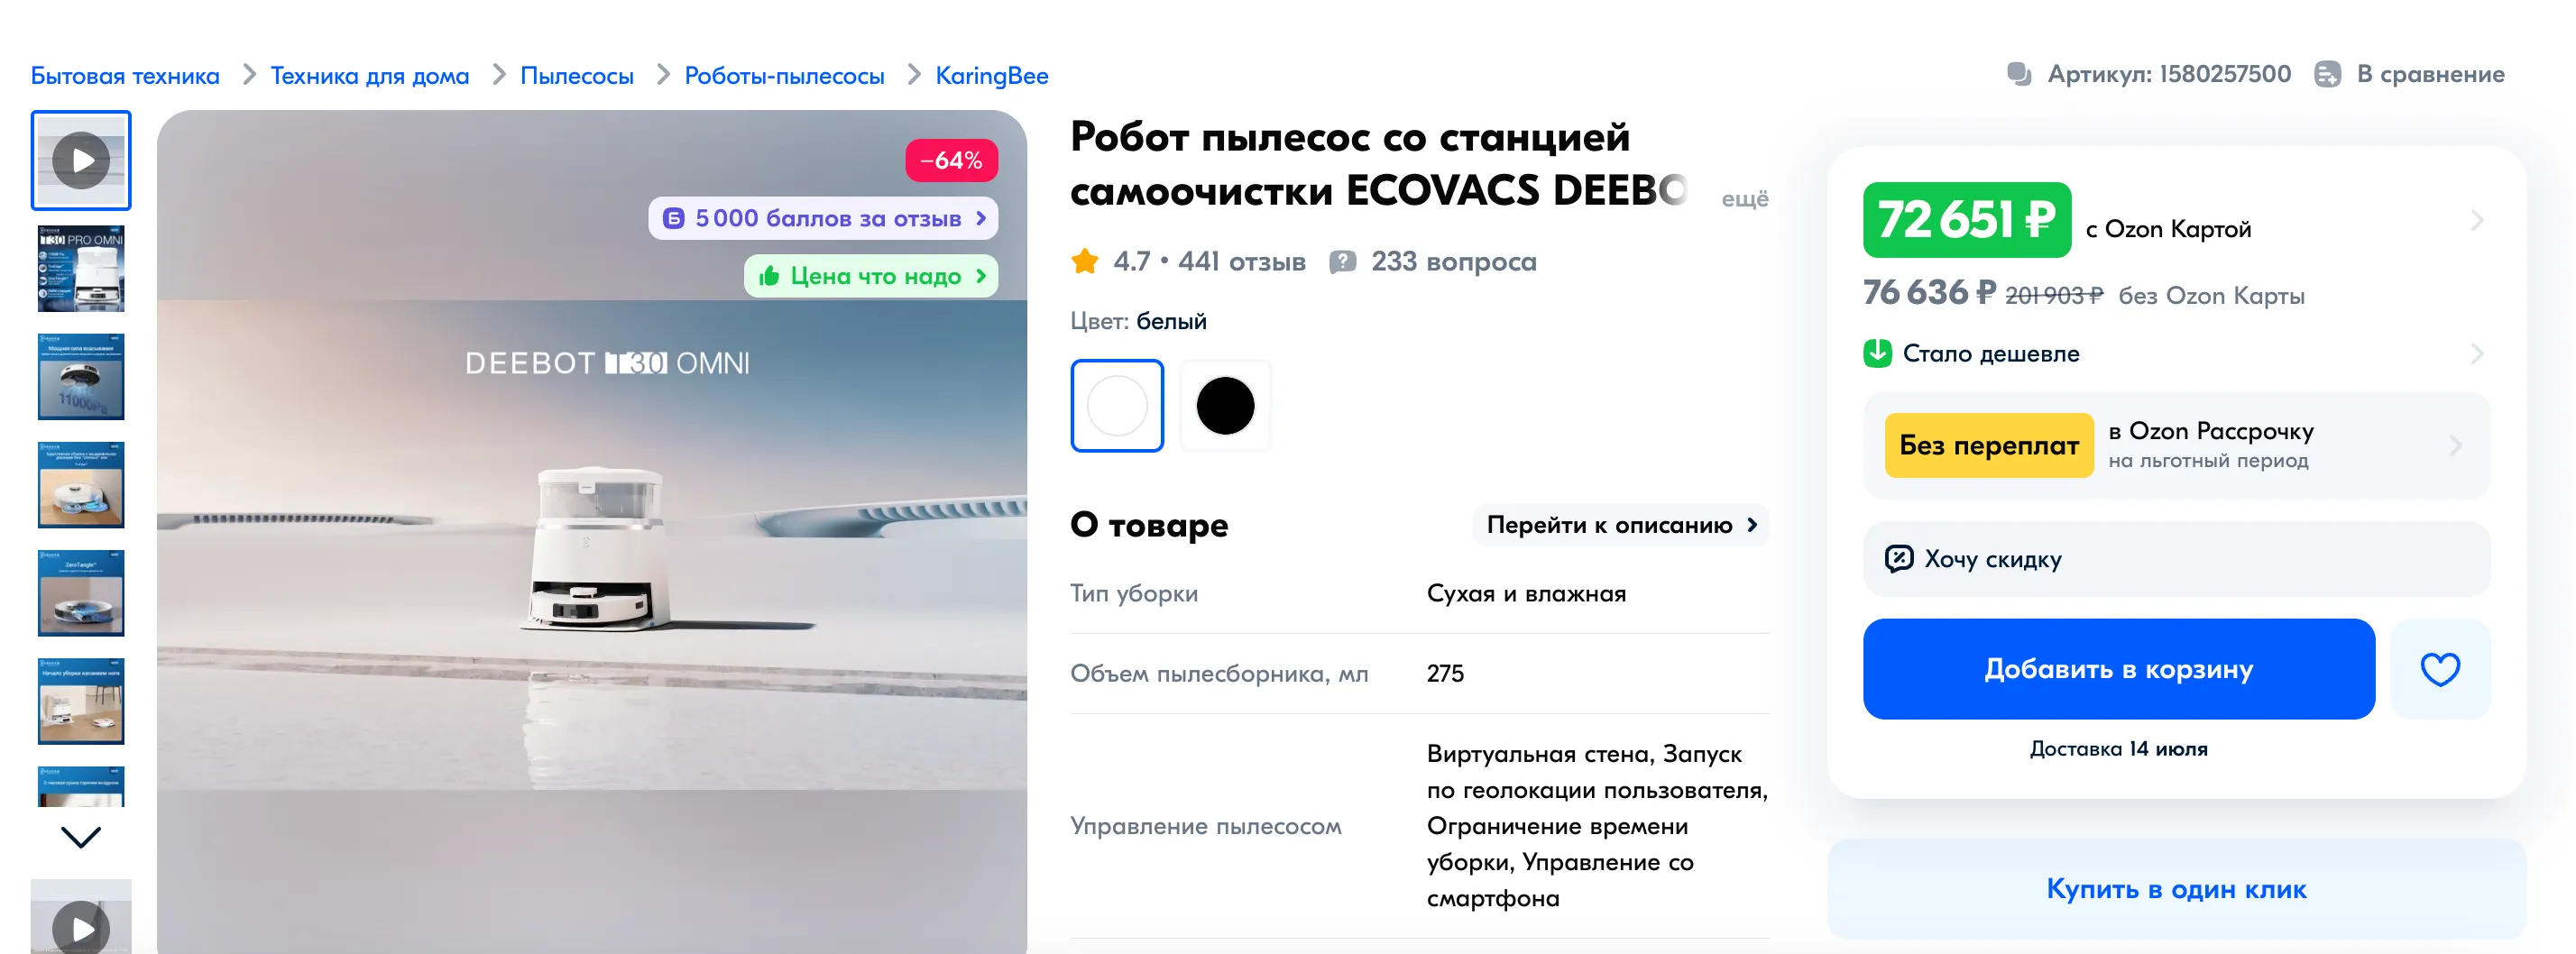
Task: Click the copy article number icon
Action: (x=2019, y=74)
